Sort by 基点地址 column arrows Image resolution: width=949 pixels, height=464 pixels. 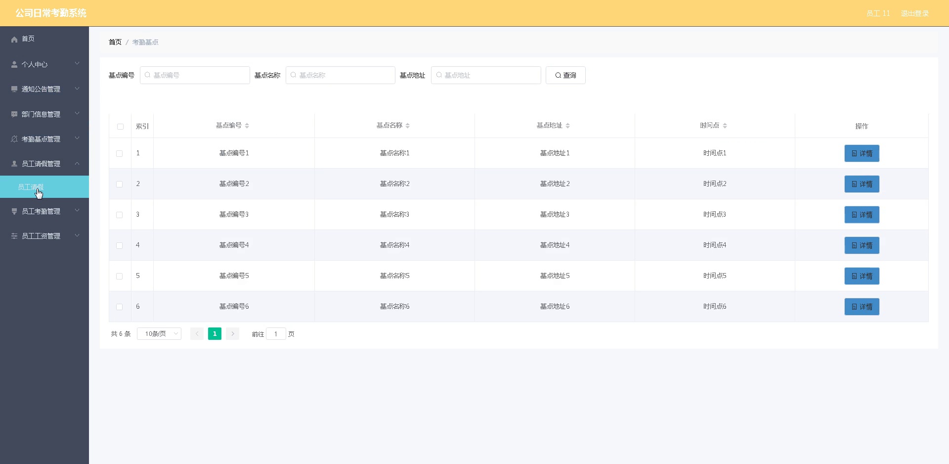pyautogui.click(x=568, y=126)
